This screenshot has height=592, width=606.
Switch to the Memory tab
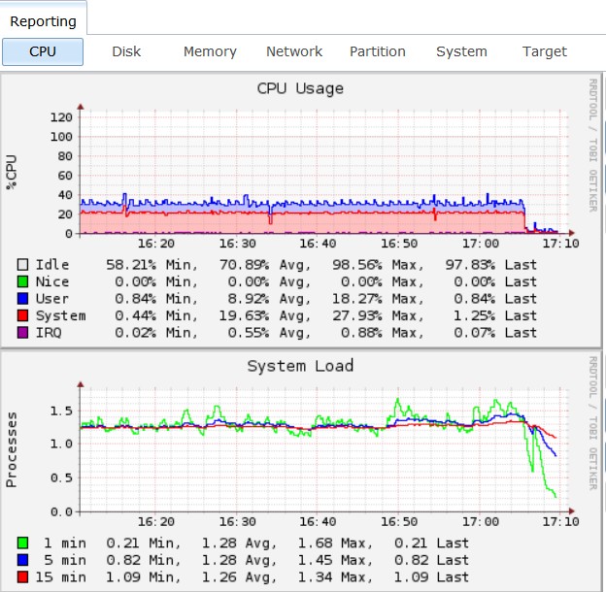[210, 51]
